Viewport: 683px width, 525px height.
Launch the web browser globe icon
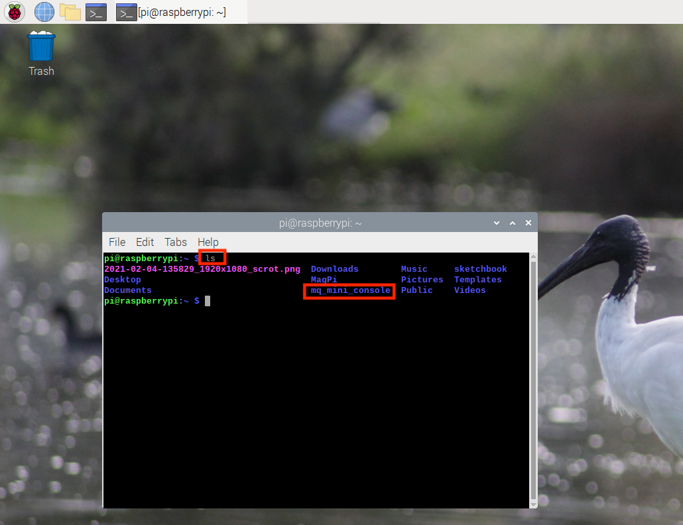tap(44, 12)
